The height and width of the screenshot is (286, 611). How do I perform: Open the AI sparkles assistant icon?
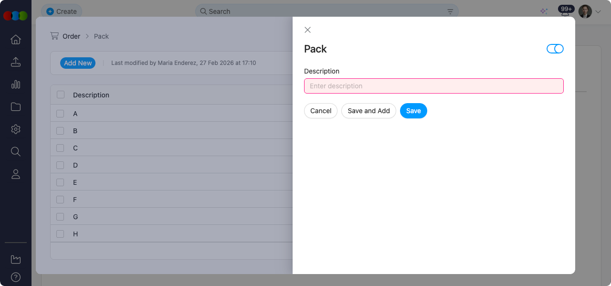(x=544, y=11)
